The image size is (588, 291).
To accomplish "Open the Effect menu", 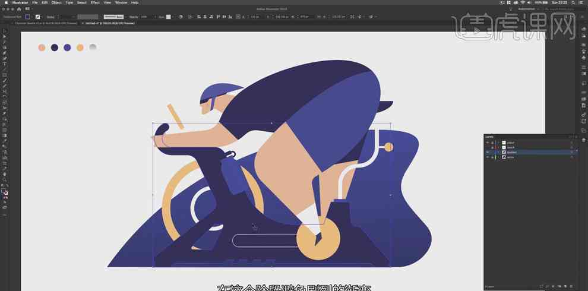I will pos(95,2).
